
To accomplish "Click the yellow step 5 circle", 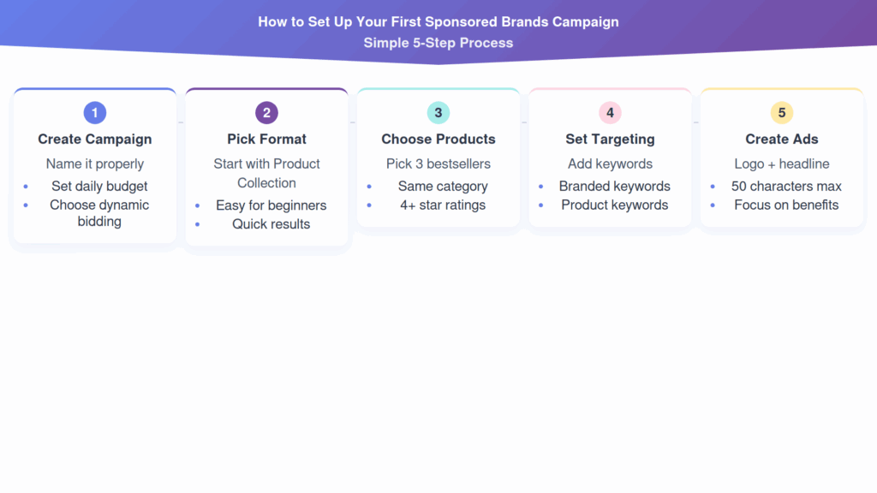I will pyautogui.click(x=781, y=113).
